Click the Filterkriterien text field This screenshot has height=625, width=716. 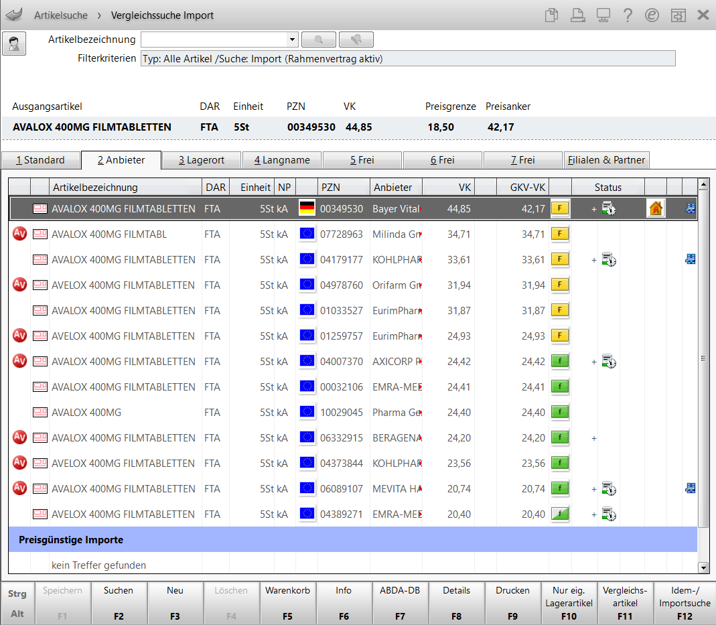coord(408,58)
